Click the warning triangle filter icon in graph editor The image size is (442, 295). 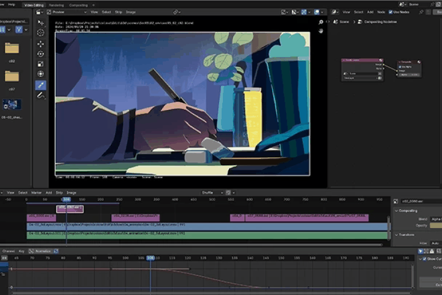tap(432, 251)
